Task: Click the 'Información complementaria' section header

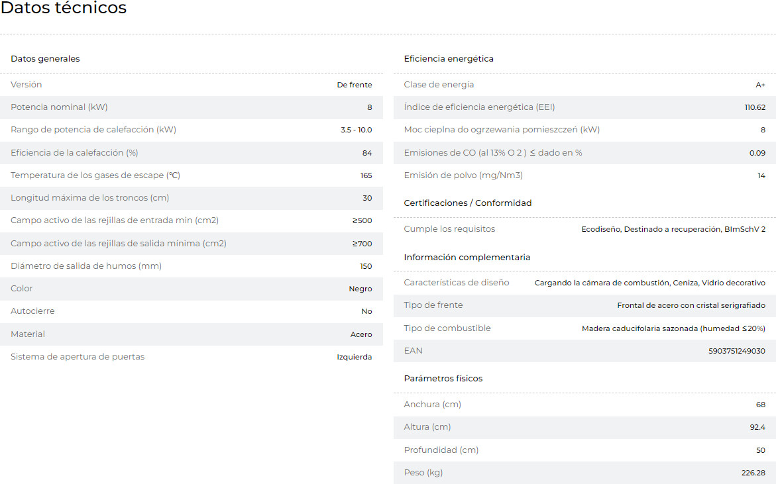Action: click(x=467, y=258)
